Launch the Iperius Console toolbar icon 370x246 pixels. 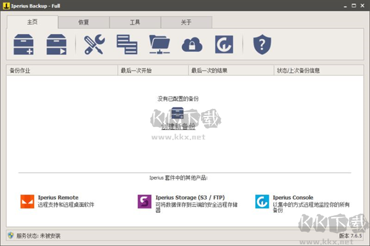[224, 44]
